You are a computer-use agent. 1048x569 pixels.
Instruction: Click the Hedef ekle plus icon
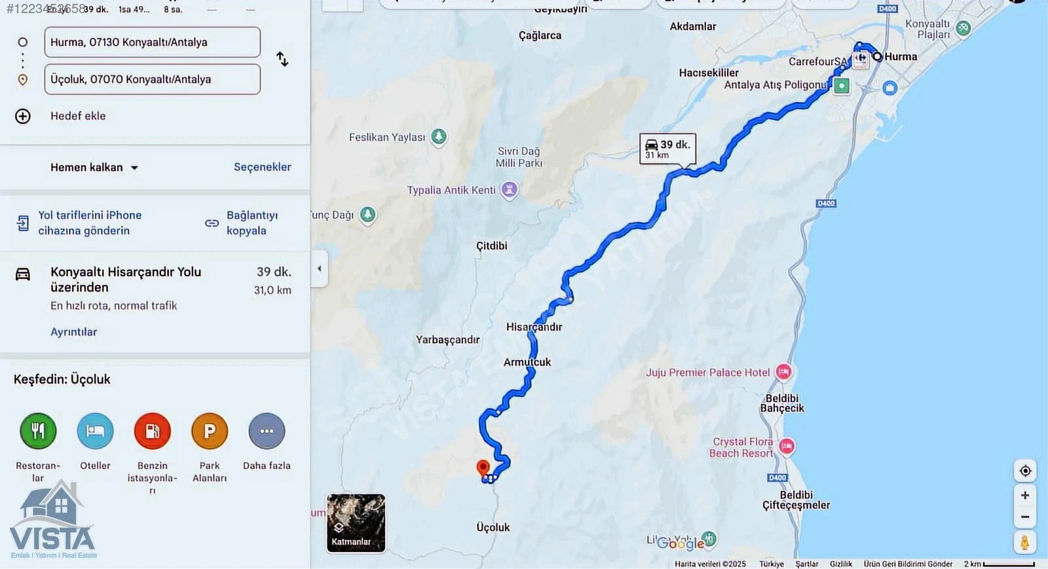(23, 116)
